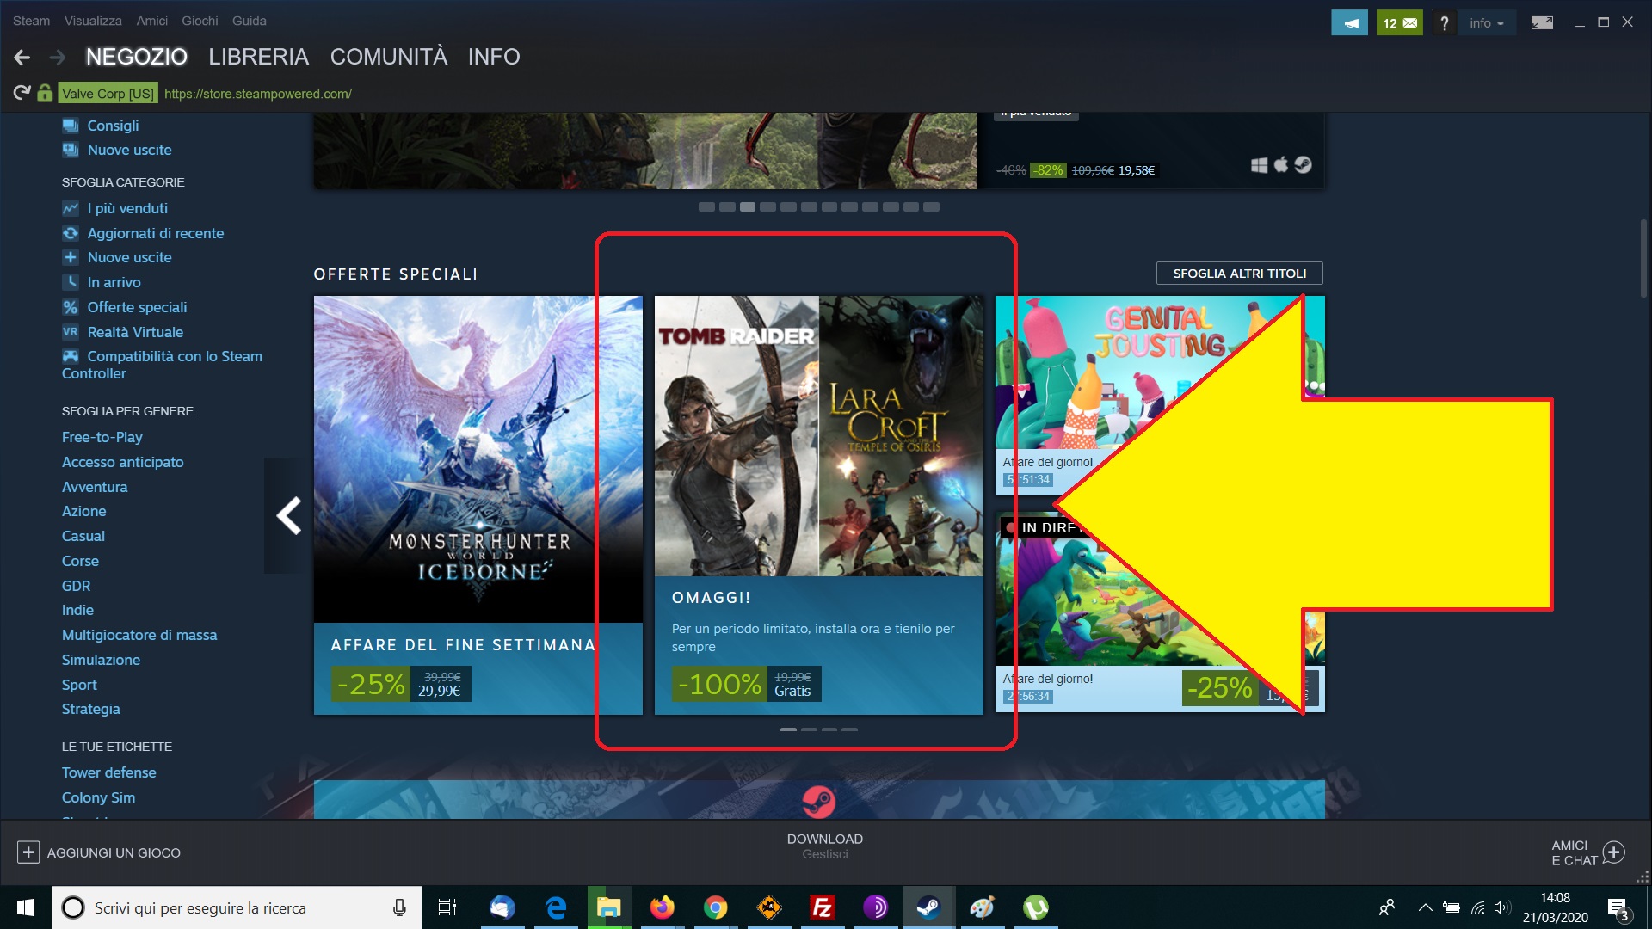
Task: Open inbox with 12 notifications
Action: 1399,23
